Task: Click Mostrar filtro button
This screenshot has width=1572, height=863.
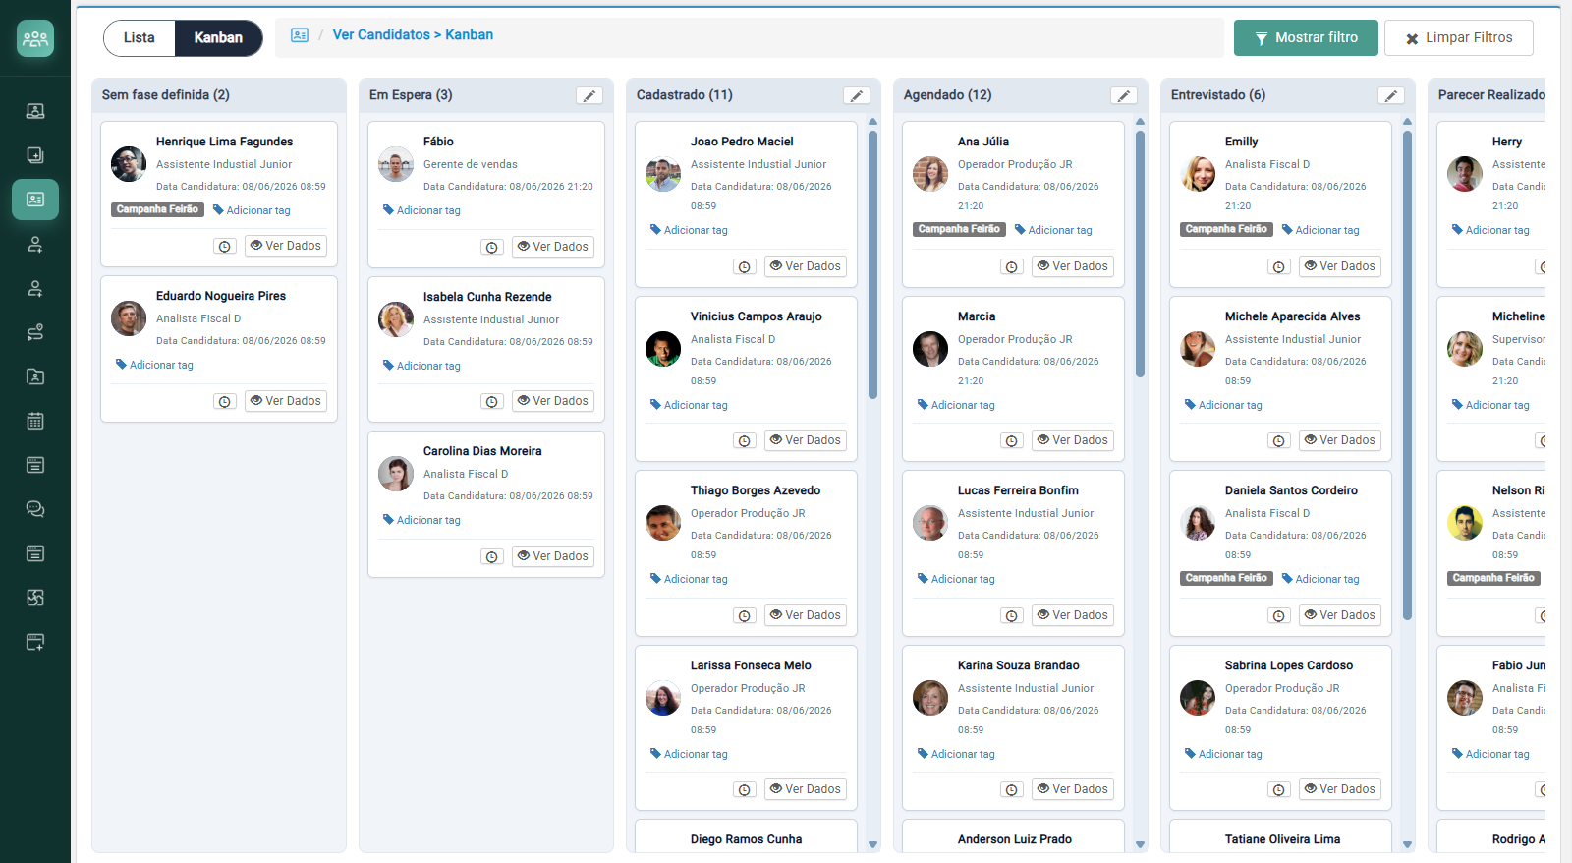Action: click(1306, 38)
